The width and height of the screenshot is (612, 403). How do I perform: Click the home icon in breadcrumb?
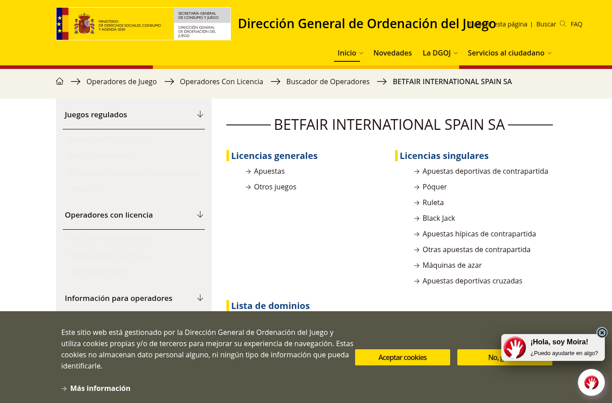click(60, 81)
